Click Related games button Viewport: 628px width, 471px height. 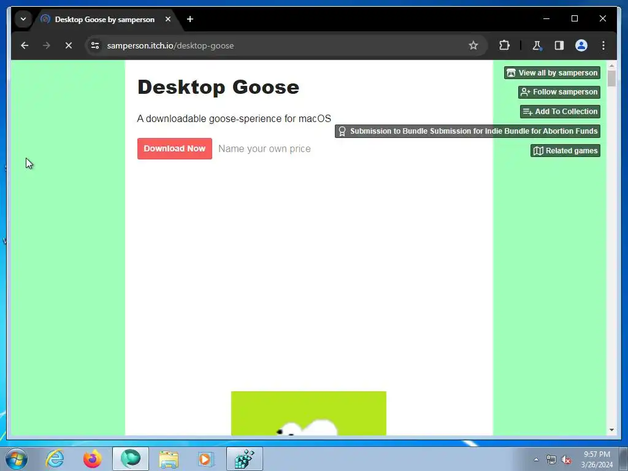pyautogui.click(x=565, y=151)
